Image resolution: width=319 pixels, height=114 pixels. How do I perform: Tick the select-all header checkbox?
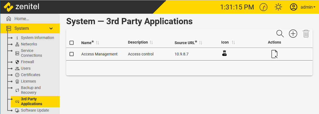click(72, 43)
